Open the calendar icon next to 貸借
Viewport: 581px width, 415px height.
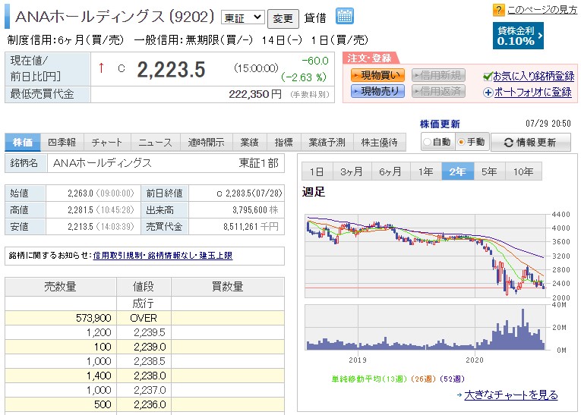point(345,16)
